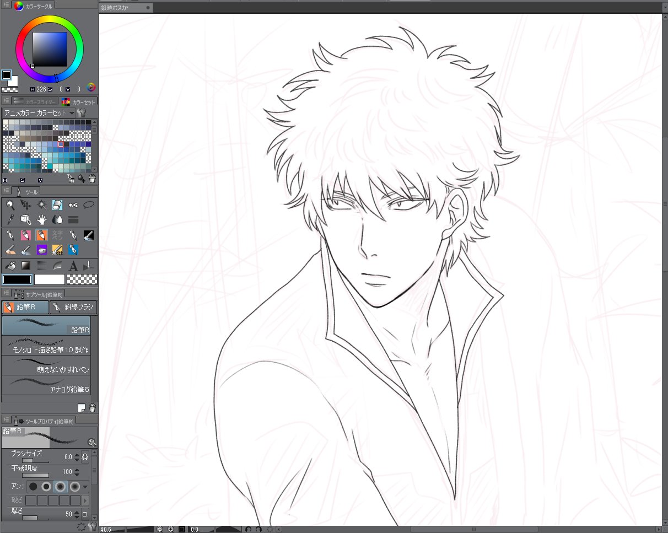Select the Gradient tool
The image size is (668, 533).
click(x=25, y=266)
